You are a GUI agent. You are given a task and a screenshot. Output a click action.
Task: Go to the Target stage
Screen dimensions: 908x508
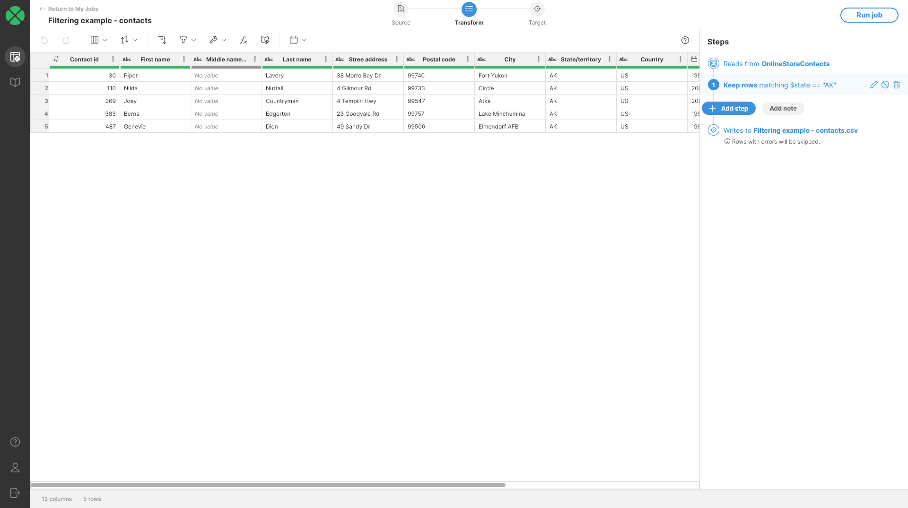click(537, 14)
